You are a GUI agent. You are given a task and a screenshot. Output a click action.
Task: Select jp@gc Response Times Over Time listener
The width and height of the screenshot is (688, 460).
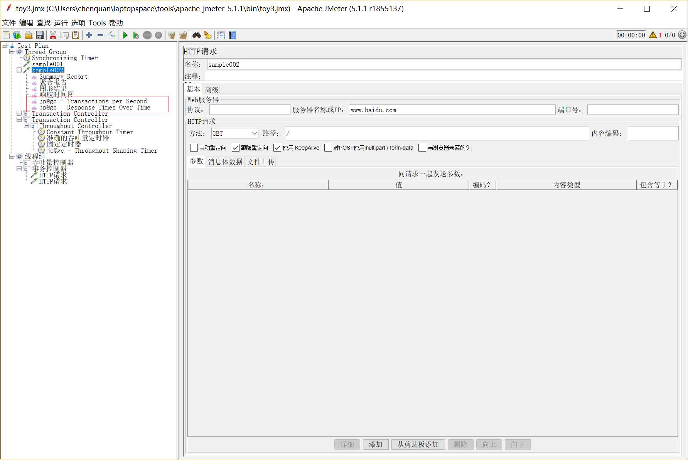pos(95,107)
